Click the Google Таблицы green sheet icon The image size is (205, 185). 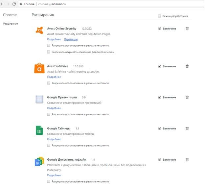(x=39, y=130)
